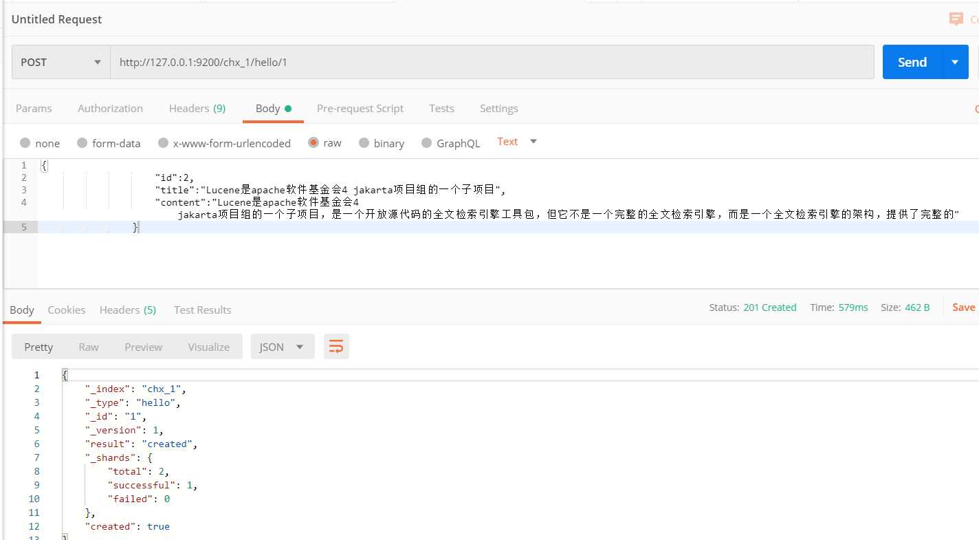Image resolution: width=979 pixels, height=540 pixels.
Task: Toggle the response line-wrap icon
Action: pos(335,347)
